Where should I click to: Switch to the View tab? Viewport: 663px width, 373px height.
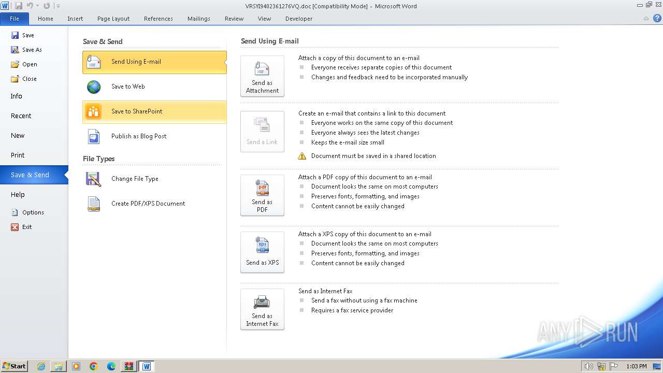(264, 19)
